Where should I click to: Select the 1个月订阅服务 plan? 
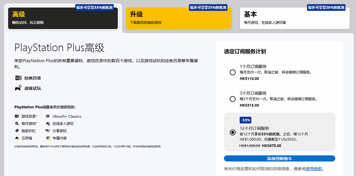point(232,72)
